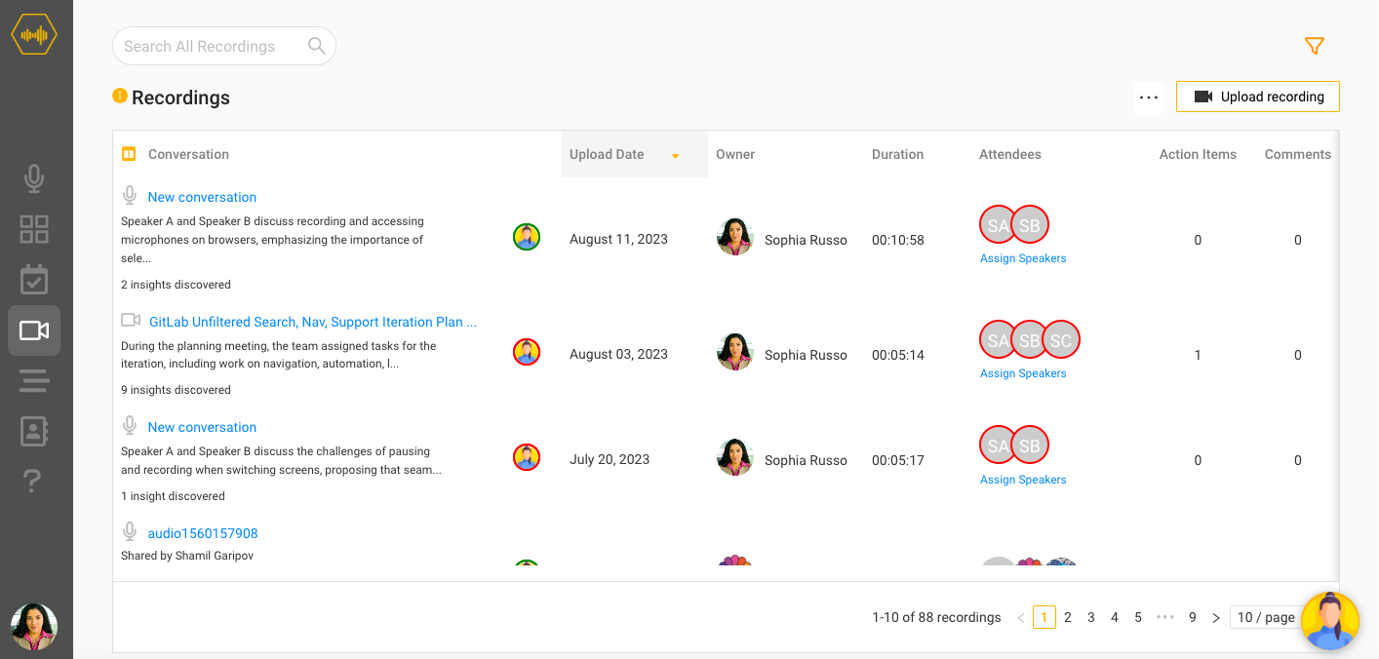Toggle the yellow column icon next to Conversation

[128, 154]
